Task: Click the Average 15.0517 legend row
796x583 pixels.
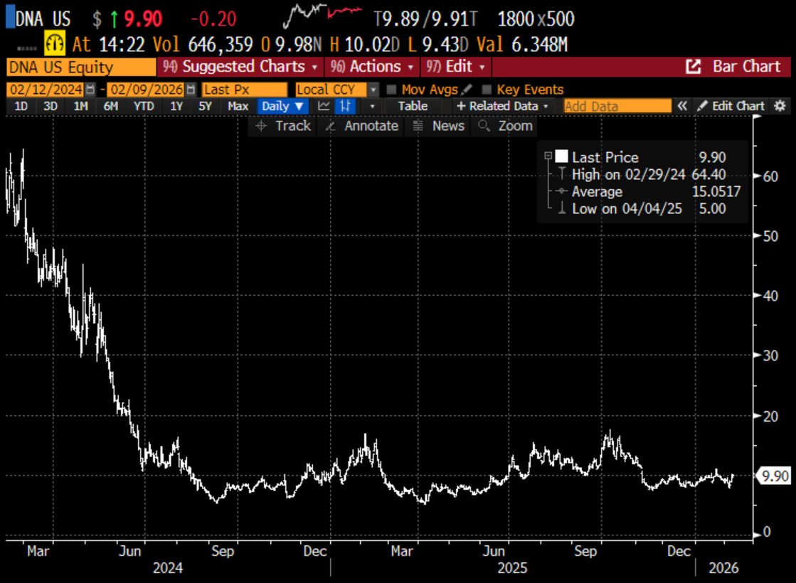Action: [x=648, y=192]
